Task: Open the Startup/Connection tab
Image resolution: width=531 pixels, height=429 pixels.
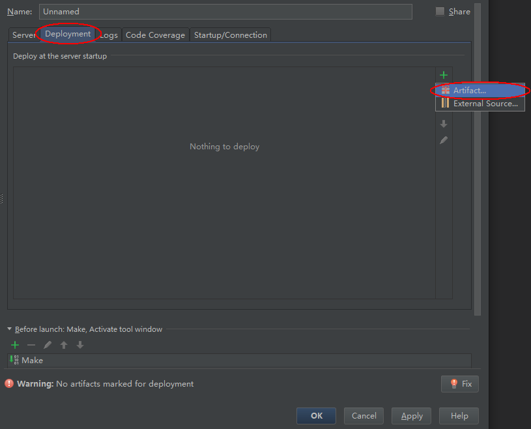Action: 230,35
